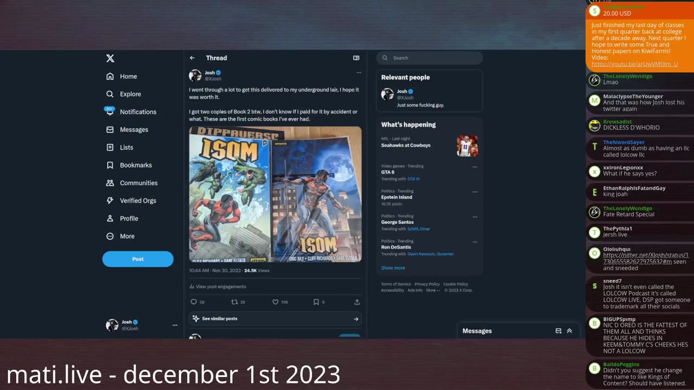Open Lists page

(119, 147)
